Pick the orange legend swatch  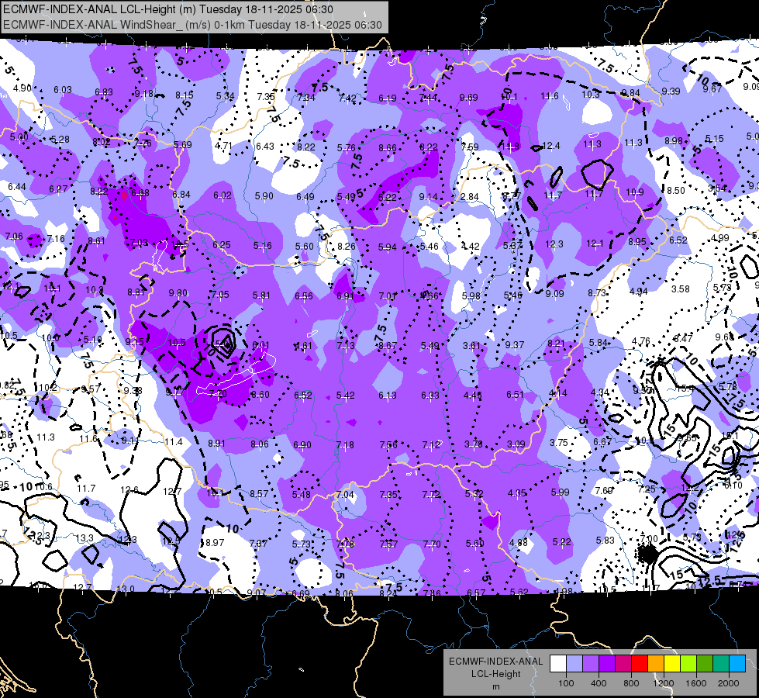656,664
